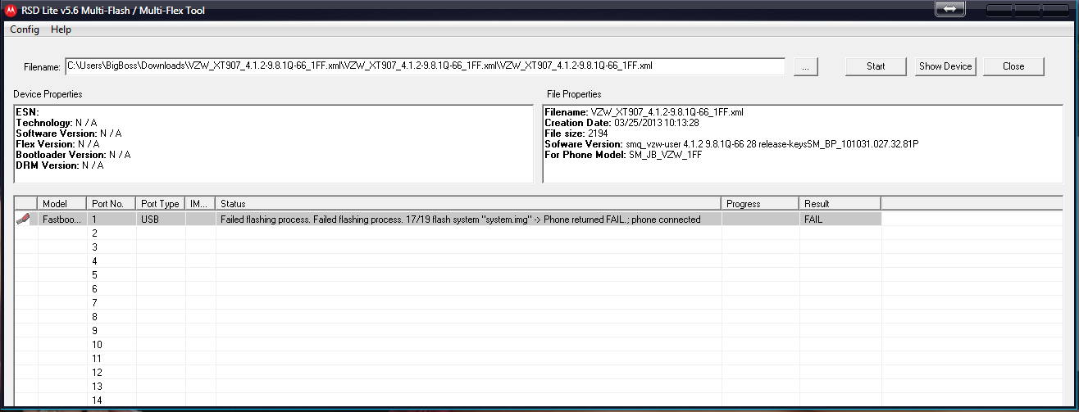Click 'Software Version: N / A' in Device Properties
Viewport: 1079px width, 412px height.
[x=69, y=134]
